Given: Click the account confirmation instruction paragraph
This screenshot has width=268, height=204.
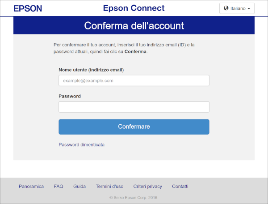Looking at the screenshot, I should 124,48.
